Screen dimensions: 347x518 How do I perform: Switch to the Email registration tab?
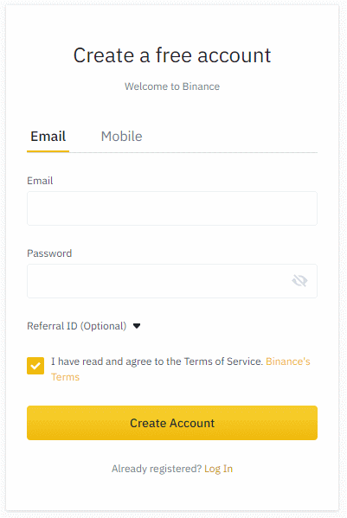[48, 137]
